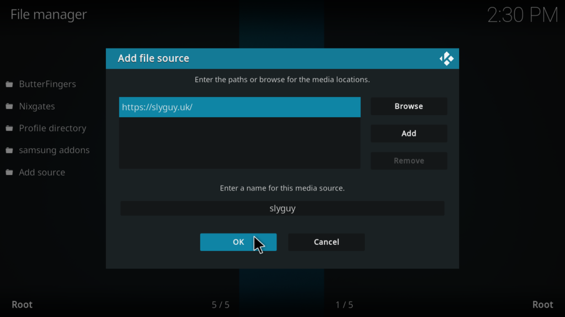Viewport: 565px width, 317px height.
Task: Open the samsung addons source
Action: pos(54,150)
